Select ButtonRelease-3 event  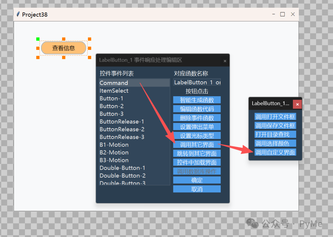134,137
